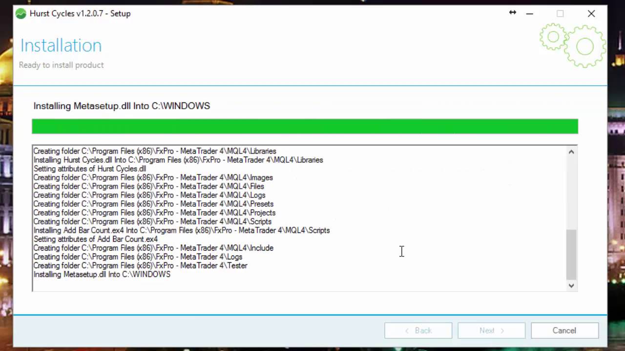The height and width of the screenshot is (351, 625).
Task: Select 'Setting attributes of Add Bar Count.ex4' line
Action: click(x=96, y=239)
